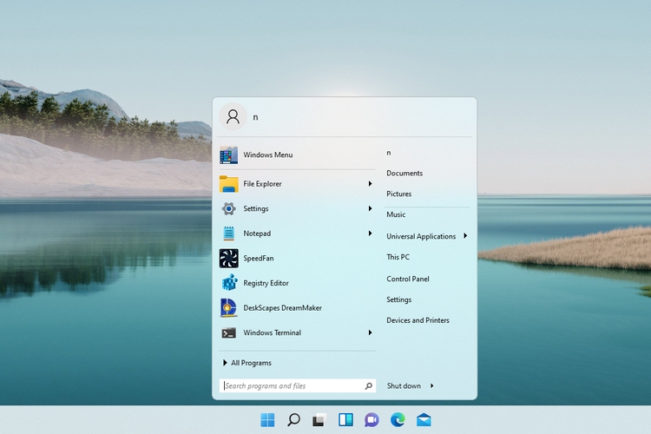Open Chat icon on taskbar
Screen dimensions: 651x434
372,420
